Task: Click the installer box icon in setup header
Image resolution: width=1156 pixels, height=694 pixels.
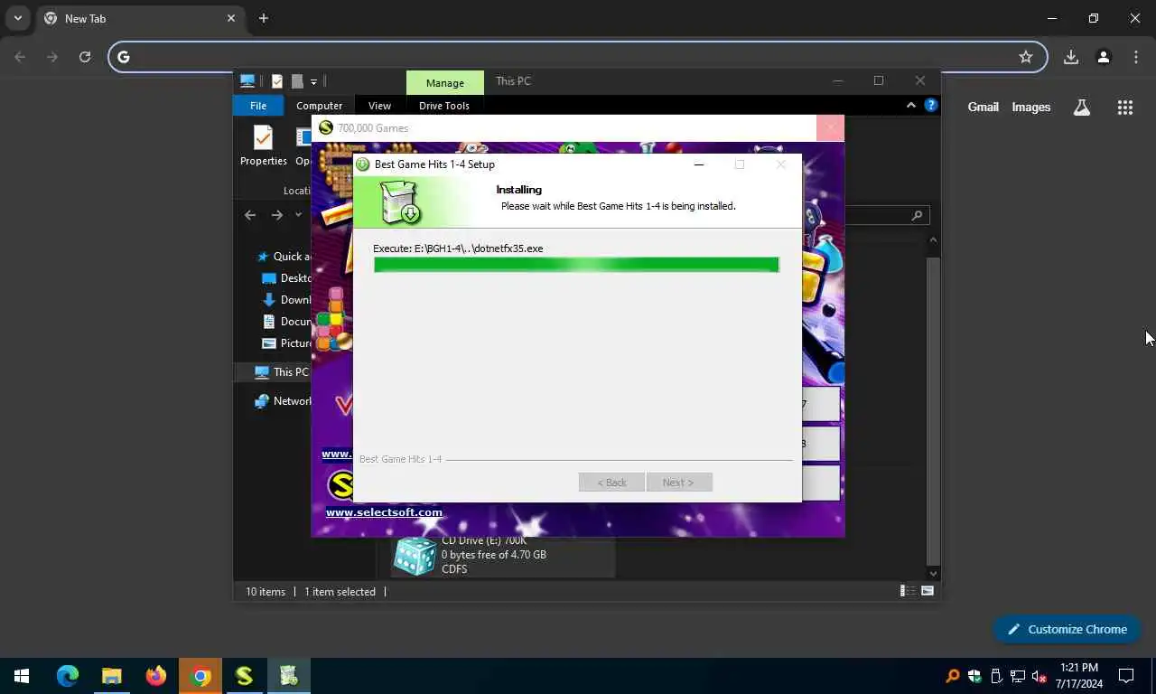Action: (x=399, y=202)
